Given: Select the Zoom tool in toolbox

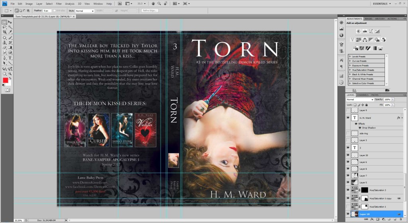Looking at the screenshot, I should coord(10,74).
